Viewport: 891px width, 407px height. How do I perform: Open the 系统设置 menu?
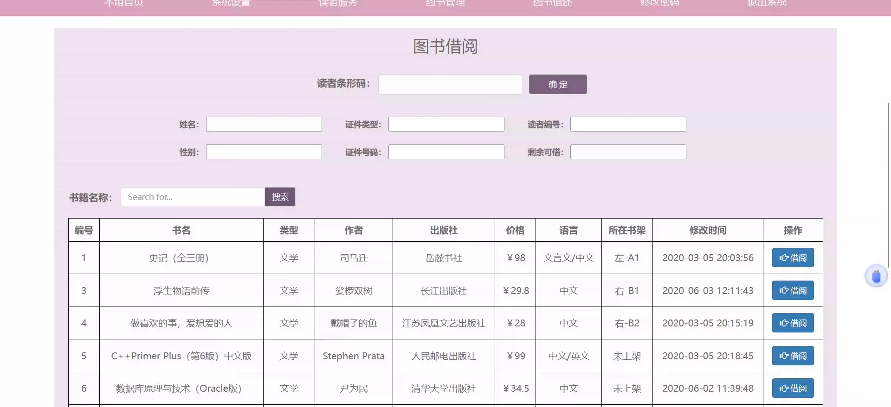tap(231, 4)
